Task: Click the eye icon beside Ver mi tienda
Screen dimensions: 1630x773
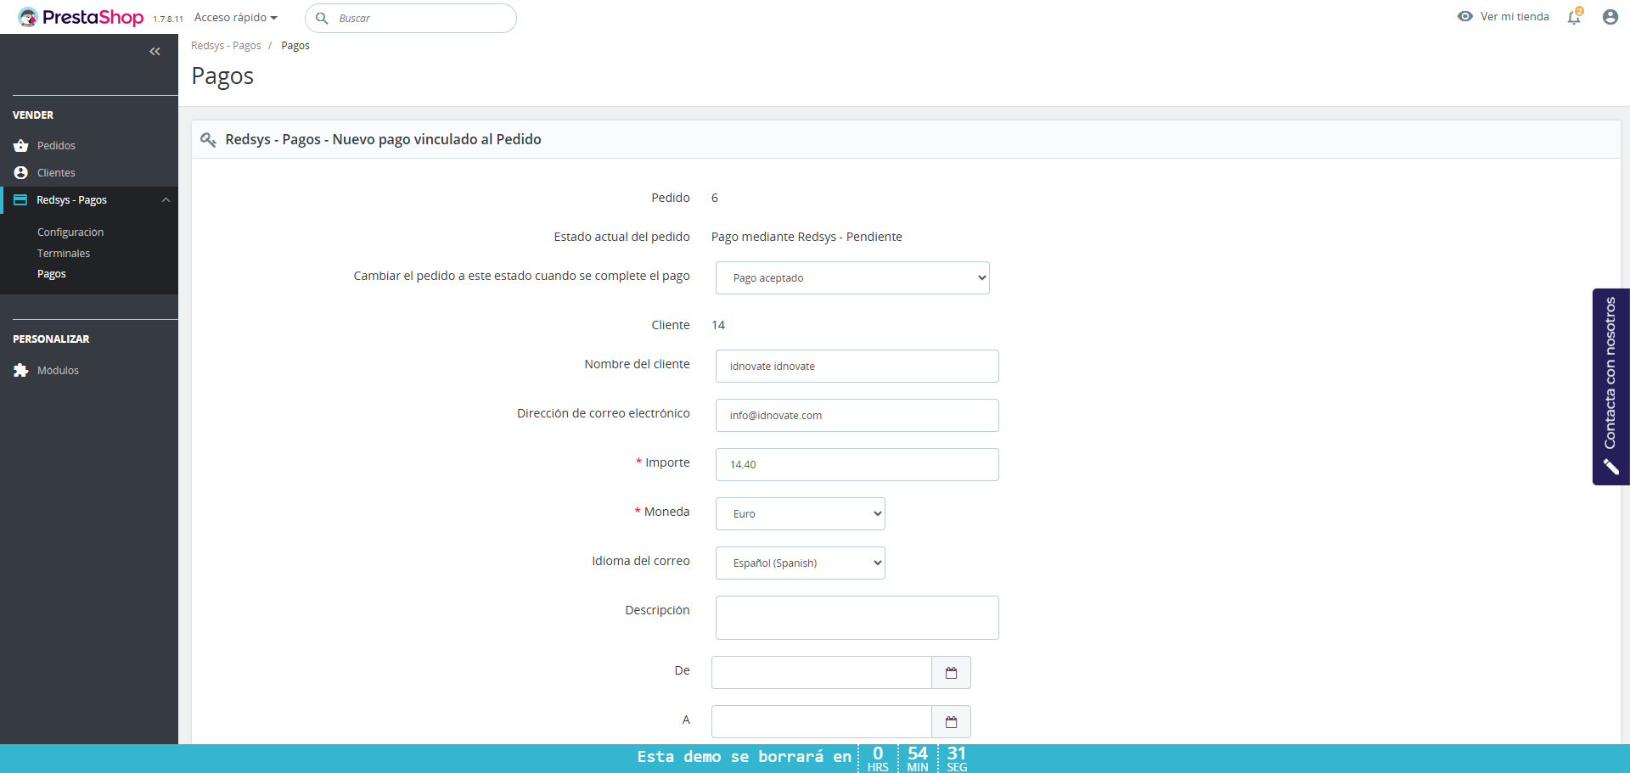Action: pyautogui.click(x=1465, y=16)
